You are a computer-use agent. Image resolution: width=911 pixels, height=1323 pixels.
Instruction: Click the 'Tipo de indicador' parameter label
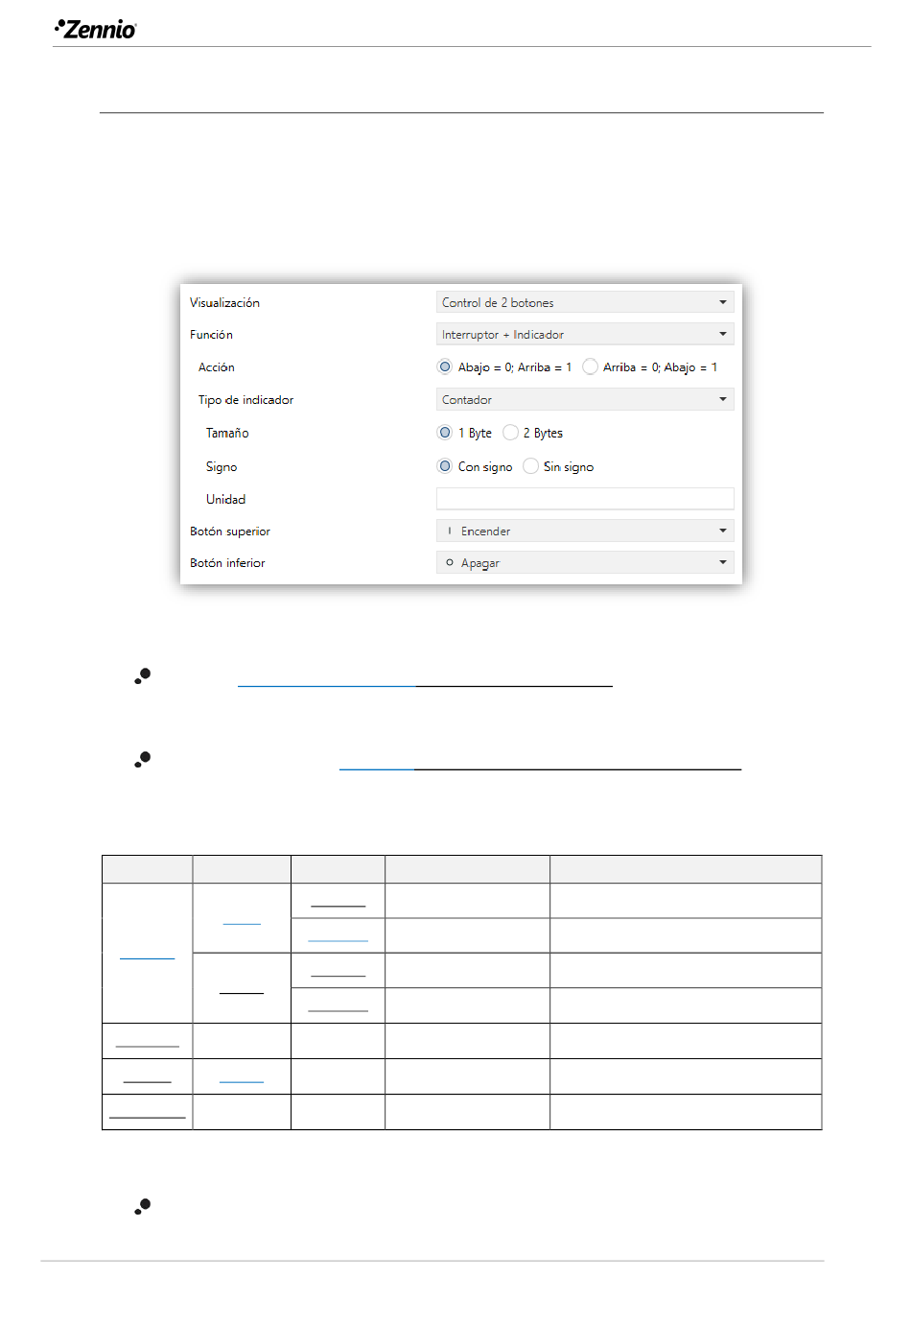245,400
